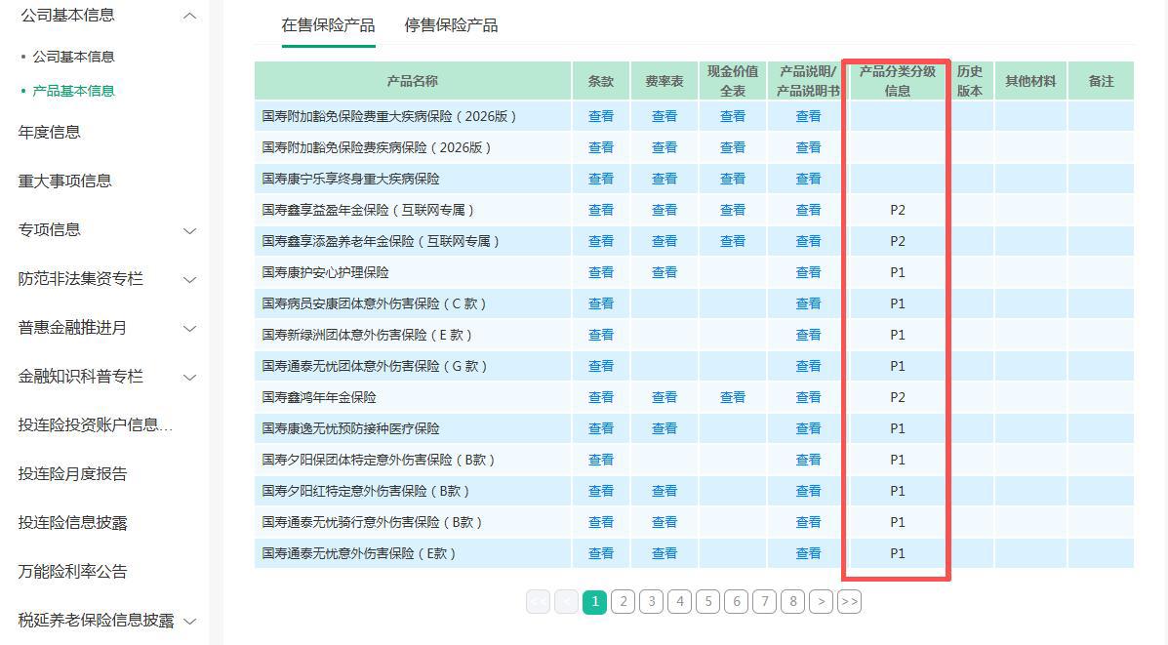Expand 税延养老保险信息披露 section
The height and width of the screenshot is (645, 1168).
(190, 621)
